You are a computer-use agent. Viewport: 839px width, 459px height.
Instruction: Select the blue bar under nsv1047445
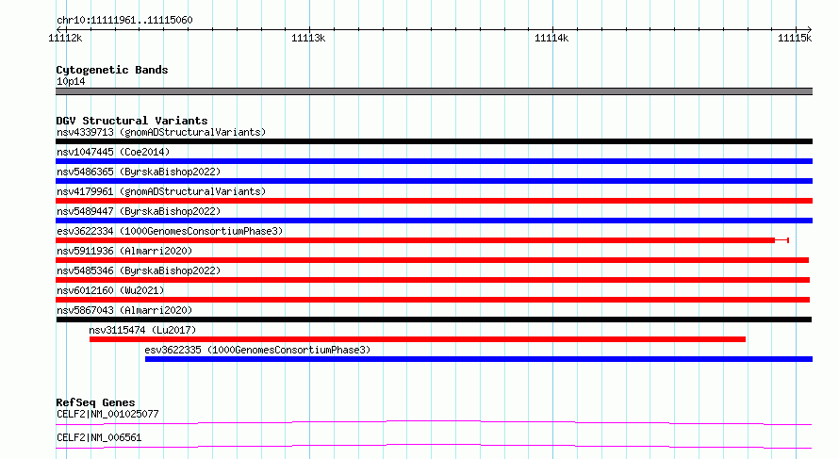coord(434,161)
